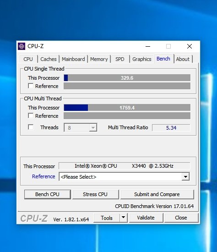Open the SPD tab
Image resolution: width=217 pixels, height=252 pixels.
click(120, 59)
